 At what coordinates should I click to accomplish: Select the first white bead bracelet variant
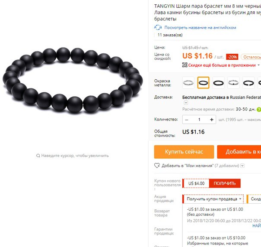point(188,83)
